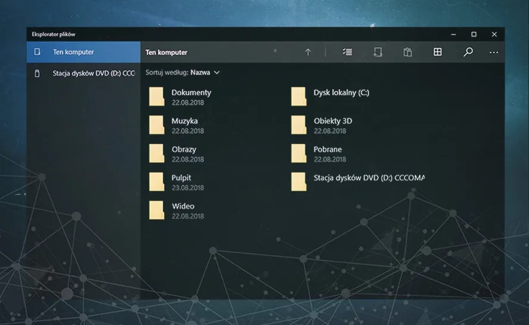Click the DVD drive icon in sidebar
This screenshot has height=325, width=529.
[x=37, y=73]
